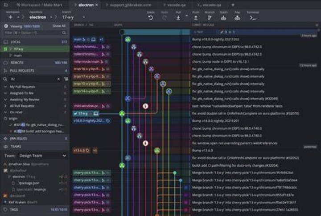Open the electron repository dropdown
Image resolution: width=321 pixels, height=216 pixels.
point(51,17)
